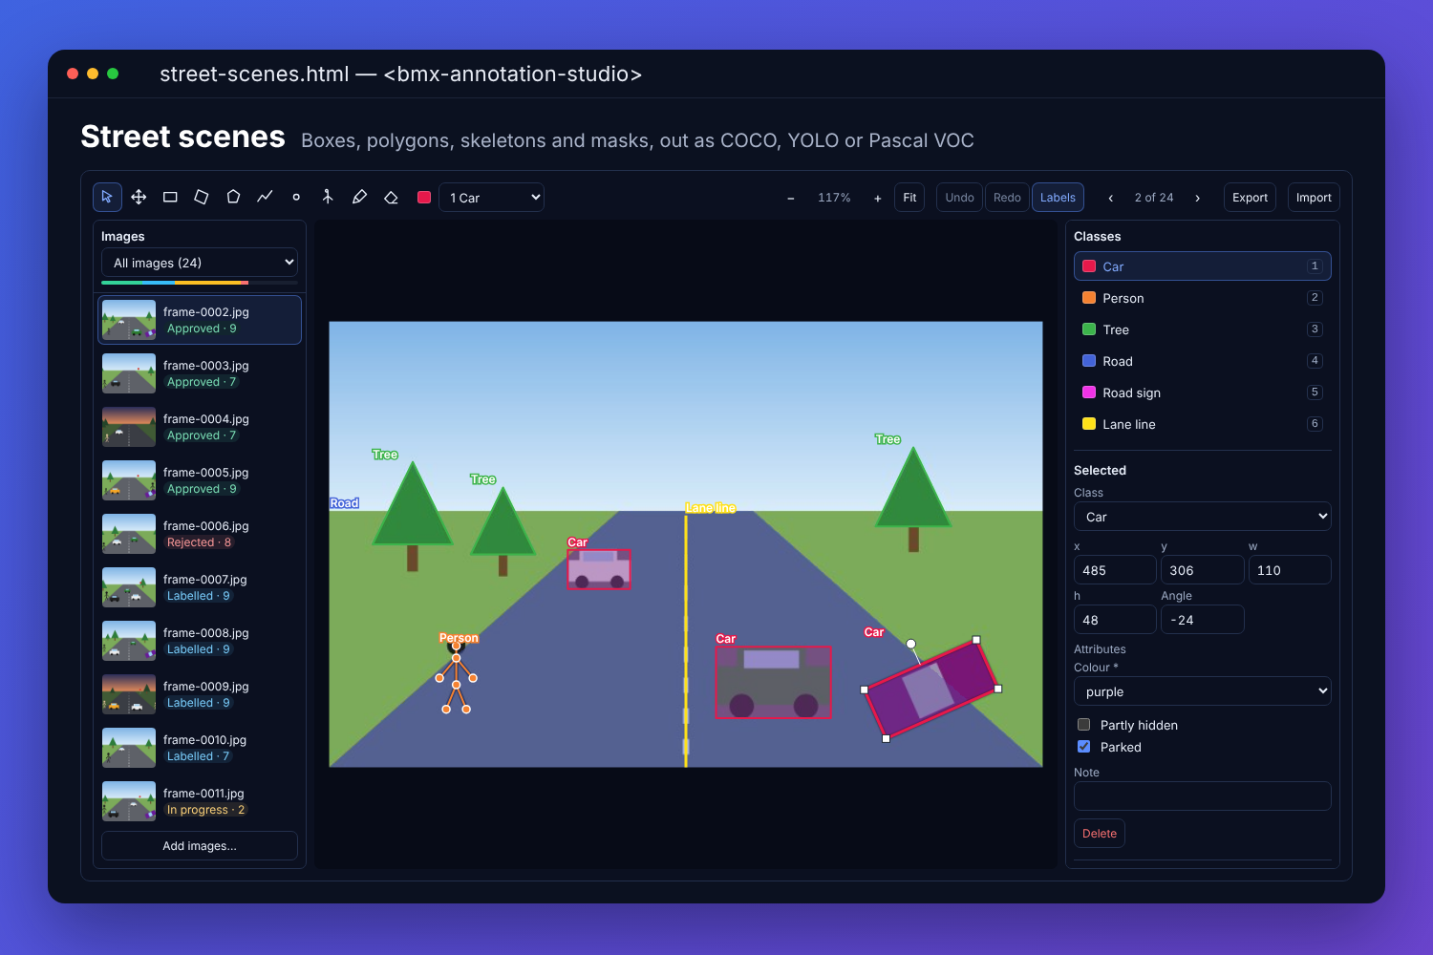1433x955 pixels.
Task: Click the Import button
Action: coord(1314,198)
